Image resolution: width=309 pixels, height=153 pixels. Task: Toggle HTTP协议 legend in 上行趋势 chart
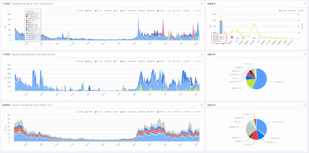(177, 11)
